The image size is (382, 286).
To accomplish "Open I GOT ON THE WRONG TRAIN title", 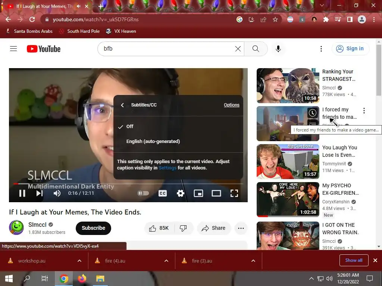I will pyautogui.click(x=340, y=229).
